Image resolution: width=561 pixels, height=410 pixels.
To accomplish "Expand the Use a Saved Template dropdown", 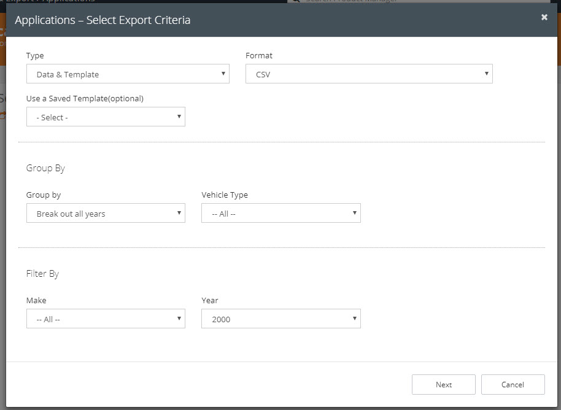I will coord(106,117).
